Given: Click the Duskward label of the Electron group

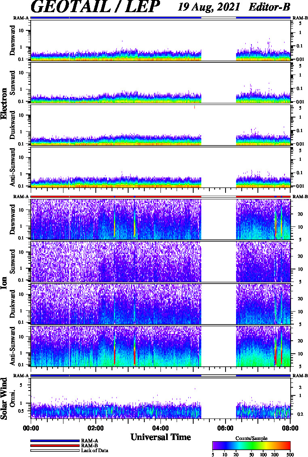Looking at the screenshot, I should tap(13, 125).
